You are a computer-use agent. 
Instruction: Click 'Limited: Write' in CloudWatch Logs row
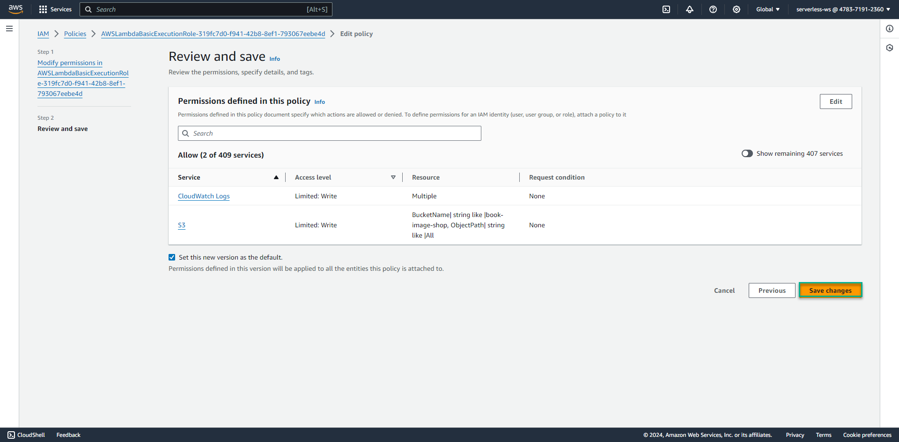pos(316,196)
